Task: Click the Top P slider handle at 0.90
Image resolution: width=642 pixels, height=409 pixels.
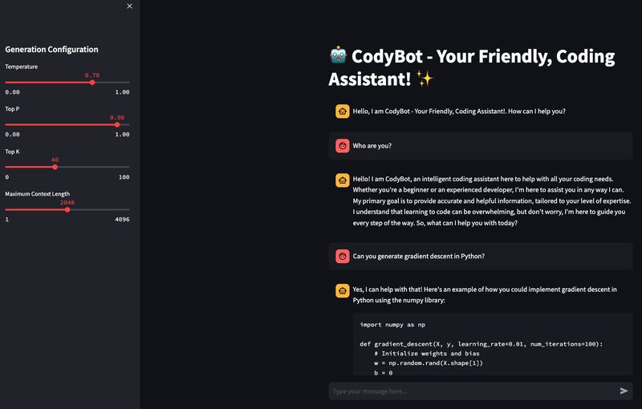Action: click(x=117, y=124)
